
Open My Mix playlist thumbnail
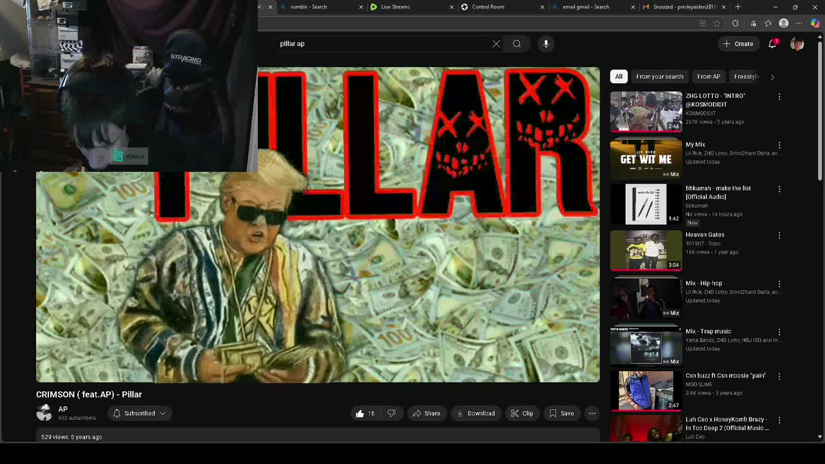[x=646, y=159]
